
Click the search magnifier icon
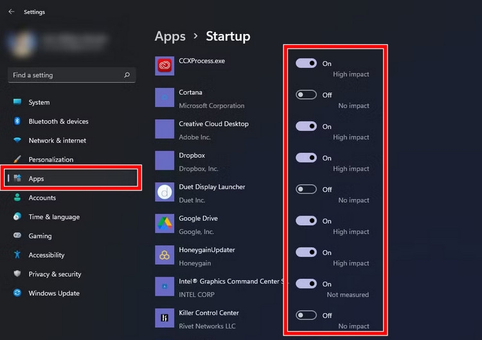127,75
